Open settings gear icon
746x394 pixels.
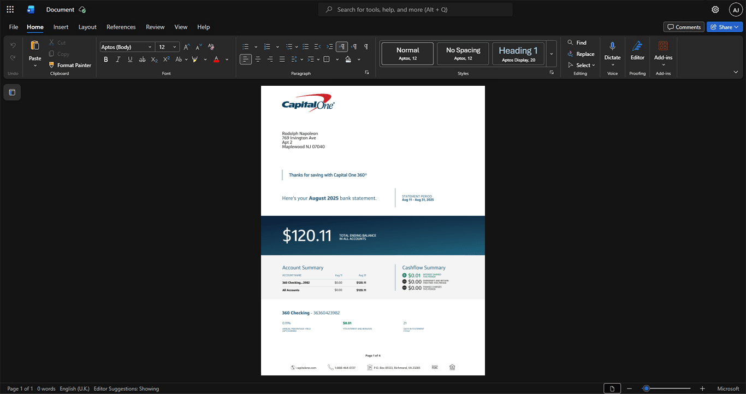click(715, 9)
